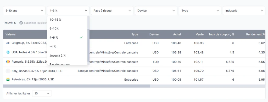The width and height of the screenshot is (268, 102).
Task: Select the Pas de coupon option
Action: (67, 63)
